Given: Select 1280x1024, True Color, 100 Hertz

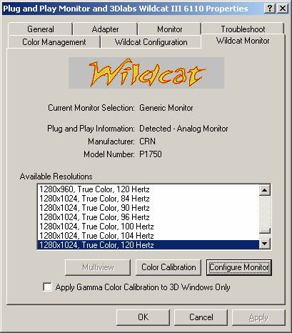Looking at the screenshot, I should (x=148, y=227).
